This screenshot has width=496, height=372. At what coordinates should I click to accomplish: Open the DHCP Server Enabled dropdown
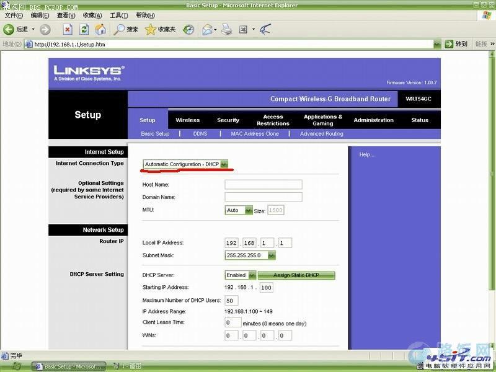252,275
